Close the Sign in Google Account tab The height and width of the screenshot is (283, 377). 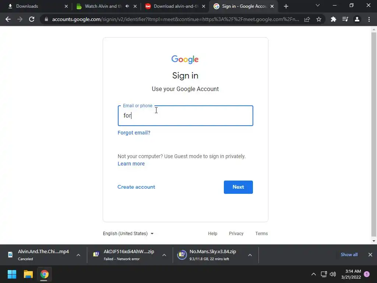coord(272,6)
